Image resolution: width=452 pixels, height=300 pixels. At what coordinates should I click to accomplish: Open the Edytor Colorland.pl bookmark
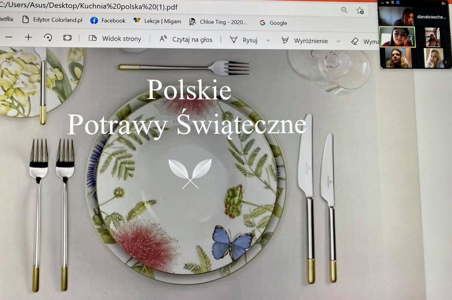pyautogui.click(x=52, y=19)
